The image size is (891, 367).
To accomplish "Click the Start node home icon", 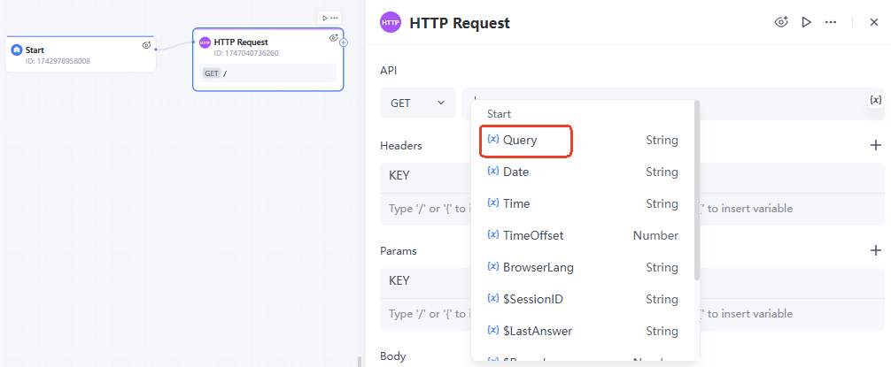I will pos(17,50).
